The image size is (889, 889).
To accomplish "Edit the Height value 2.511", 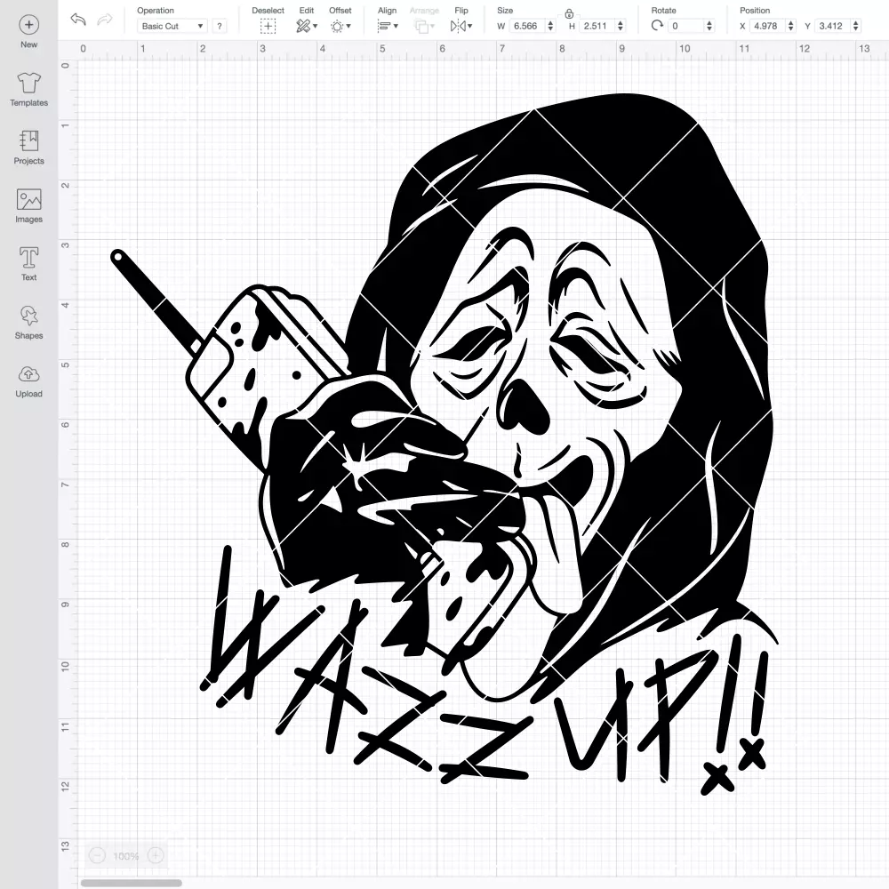I will 596,26.
